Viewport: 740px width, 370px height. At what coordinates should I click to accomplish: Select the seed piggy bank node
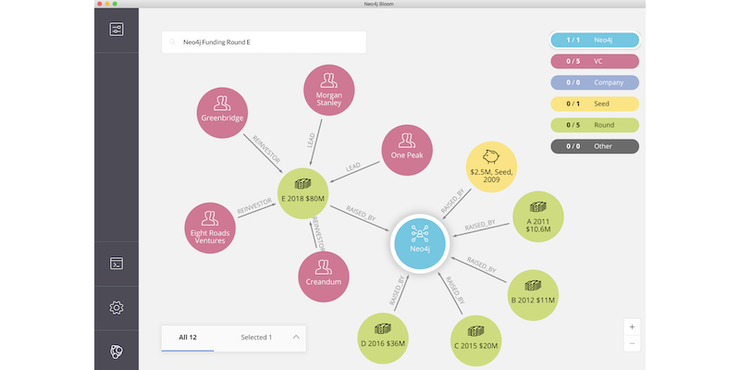[x=492, y=167]
